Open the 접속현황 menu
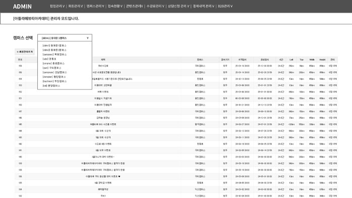Screen dimensions: 352x198 click(115, 6)
